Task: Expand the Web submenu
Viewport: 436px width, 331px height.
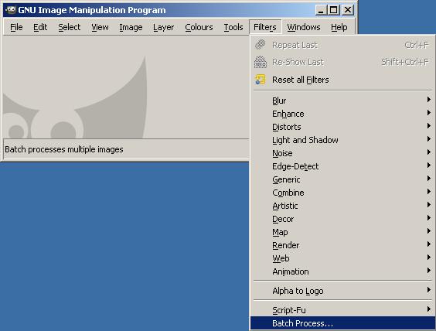Action: click(x=342, y=258)
